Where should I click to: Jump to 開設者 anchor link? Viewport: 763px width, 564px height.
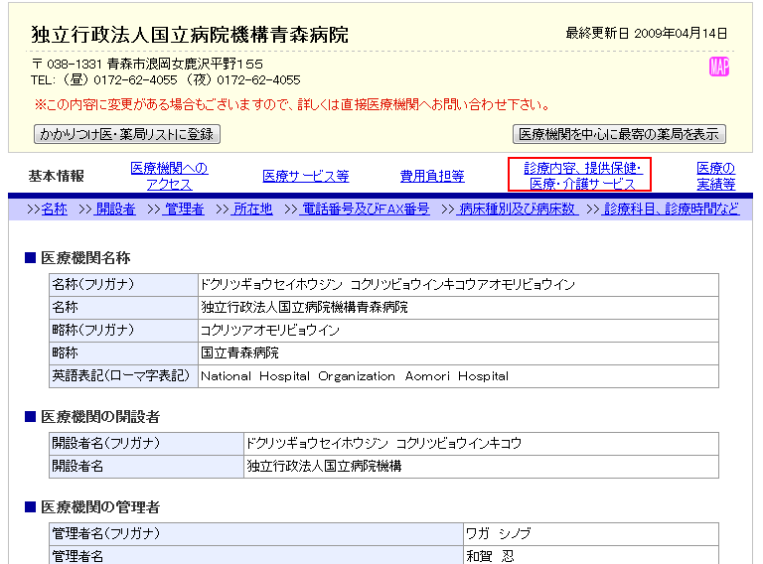tap(115, 210)
